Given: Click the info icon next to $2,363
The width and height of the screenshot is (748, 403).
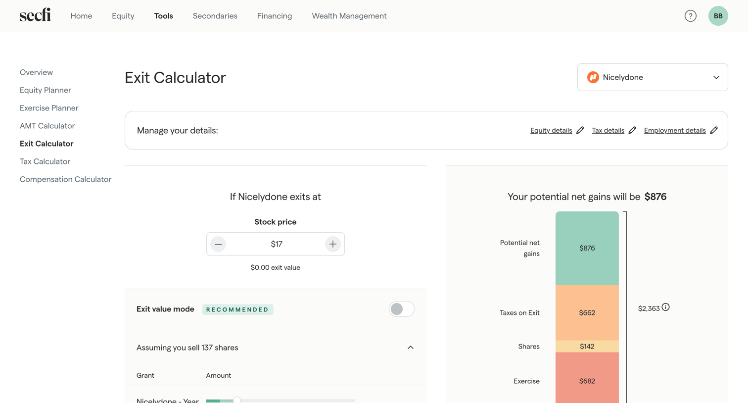Looking at the screenshot, I should click(x=666, y=307).
